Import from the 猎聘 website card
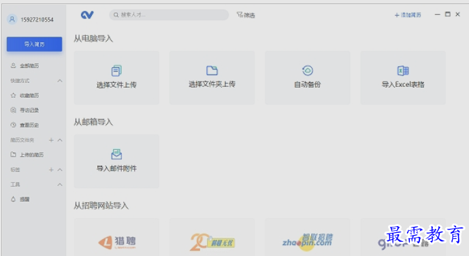The width and height of the screenshot is (469, 256). [x=116, y=237]
